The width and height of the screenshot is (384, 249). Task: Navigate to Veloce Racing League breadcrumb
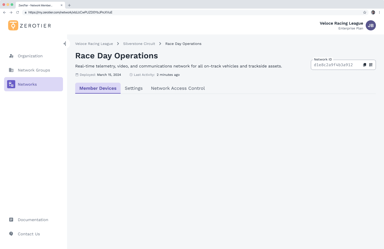pyautogui.click(x=94, y=44)
